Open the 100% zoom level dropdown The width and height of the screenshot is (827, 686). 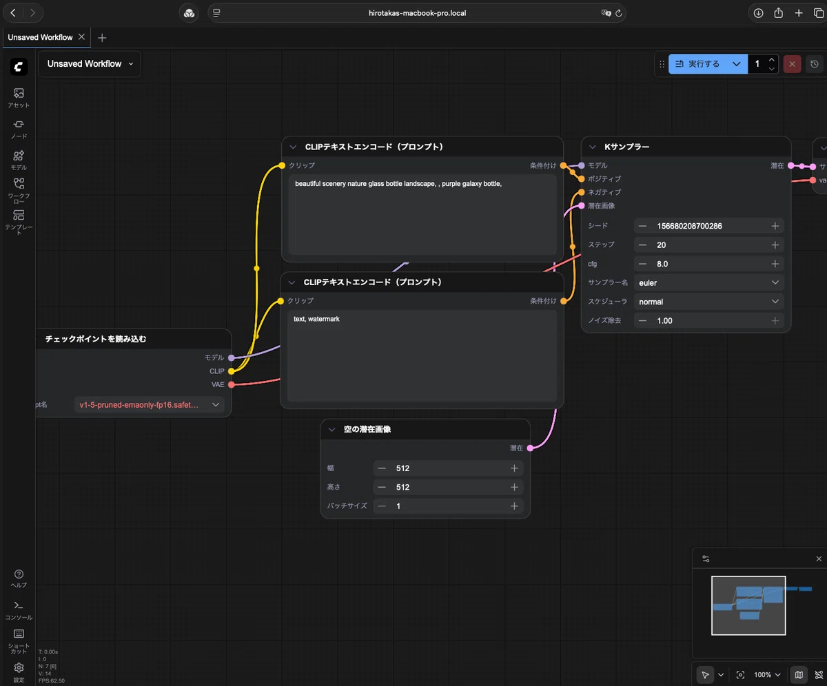click(767, 675)
